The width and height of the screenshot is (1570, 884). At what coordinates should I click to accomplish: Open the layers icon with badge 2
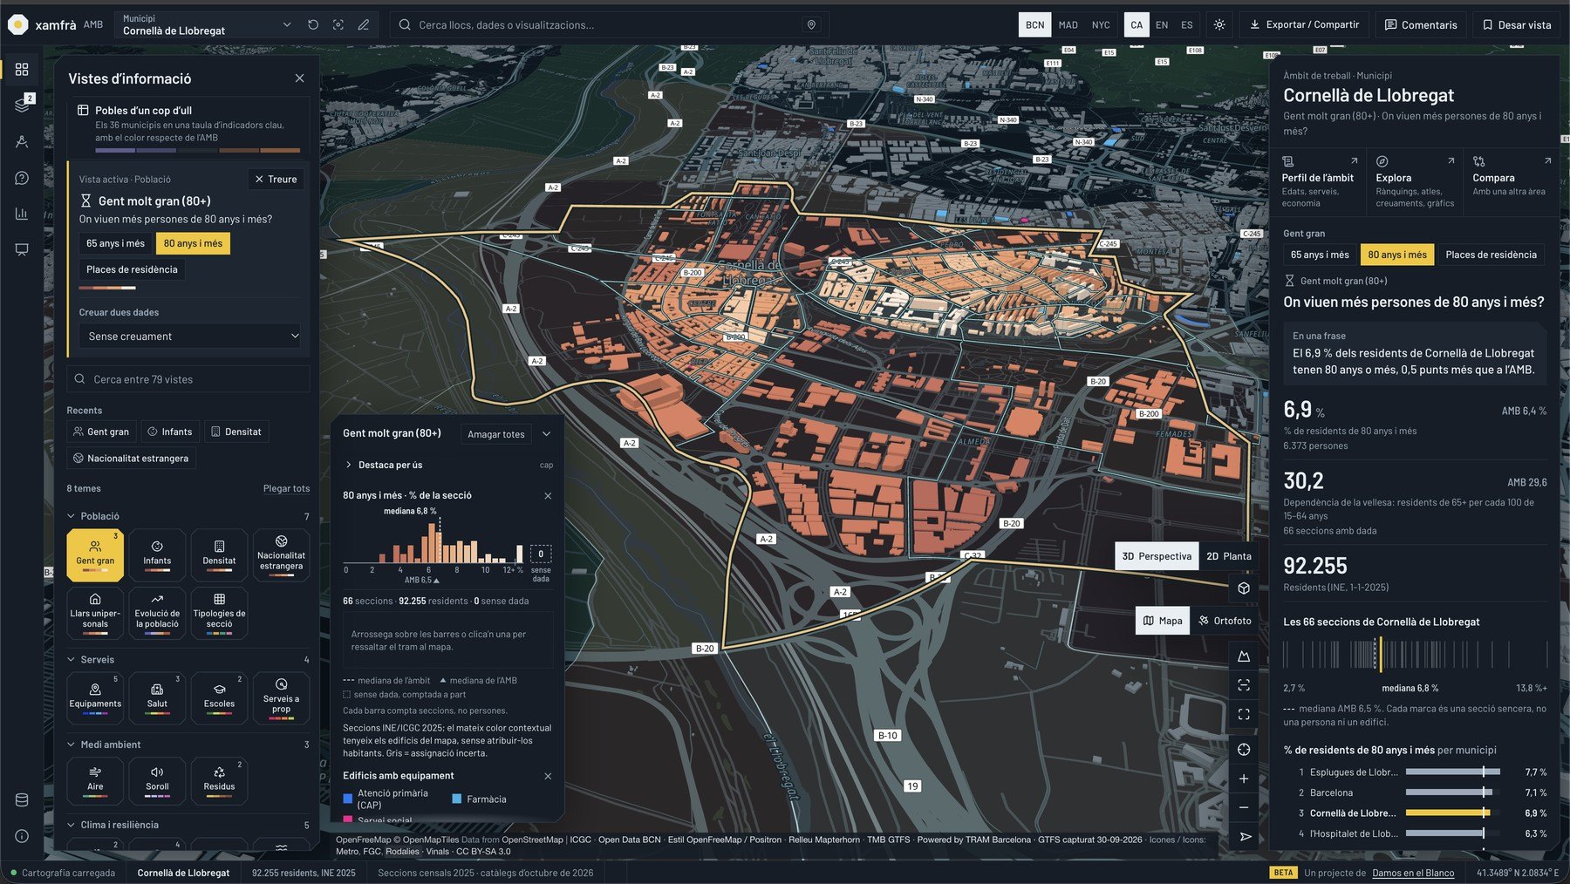click(22, 105)
